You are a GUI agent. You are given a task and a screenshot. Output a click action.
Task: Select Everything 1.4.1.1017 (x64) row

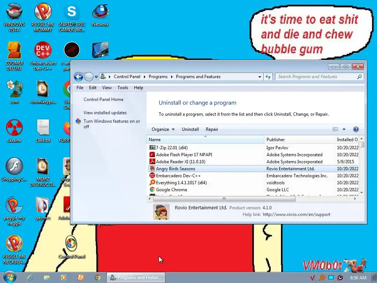pos(253,183)
